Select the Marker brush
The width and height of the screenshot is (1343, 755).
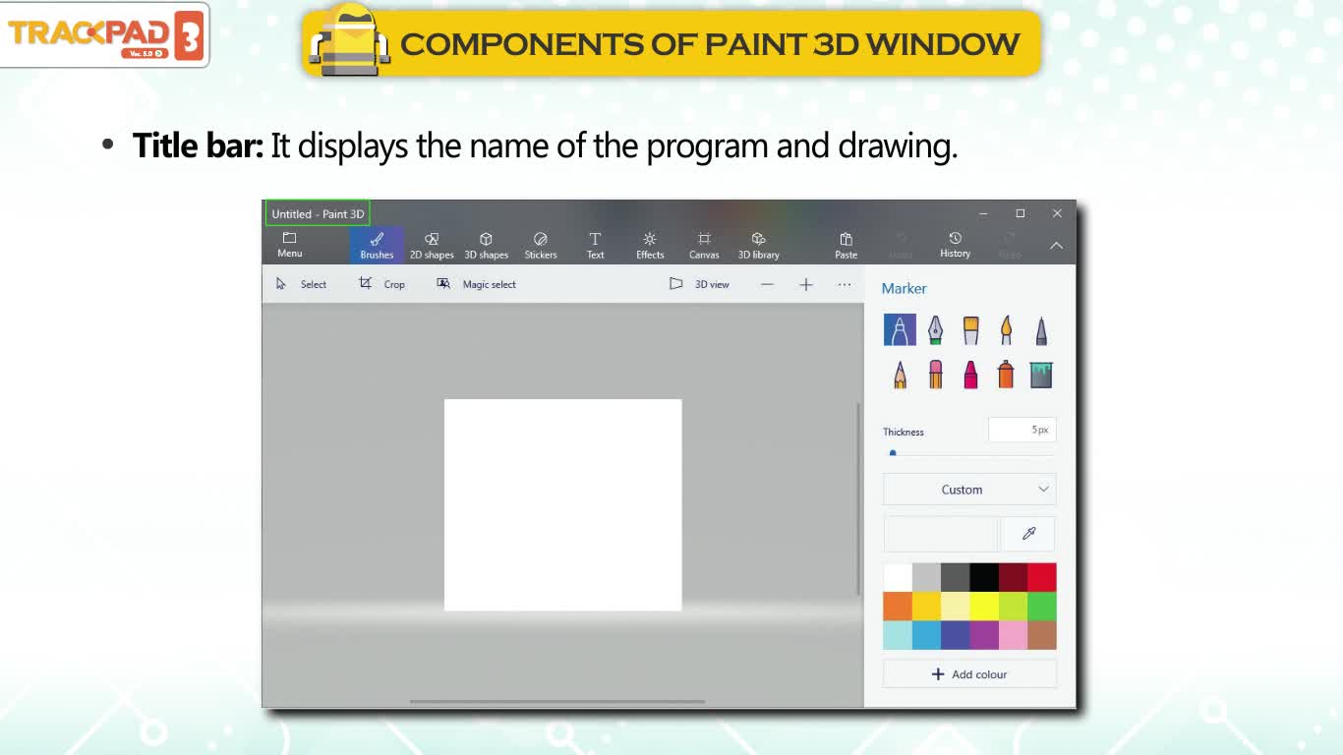[900, 329]
